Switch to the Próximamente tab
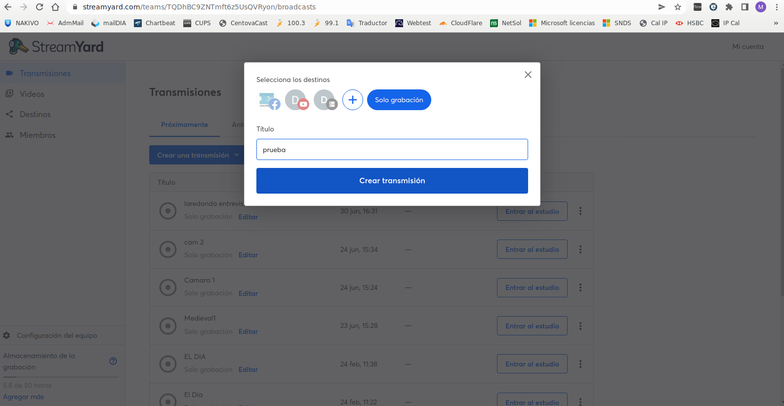 click(184, 124)
